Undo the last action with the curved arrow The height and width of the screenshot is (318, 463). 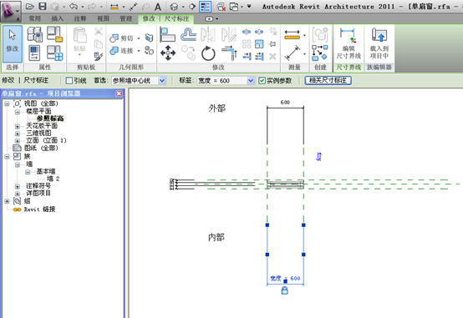click(74, 7)
